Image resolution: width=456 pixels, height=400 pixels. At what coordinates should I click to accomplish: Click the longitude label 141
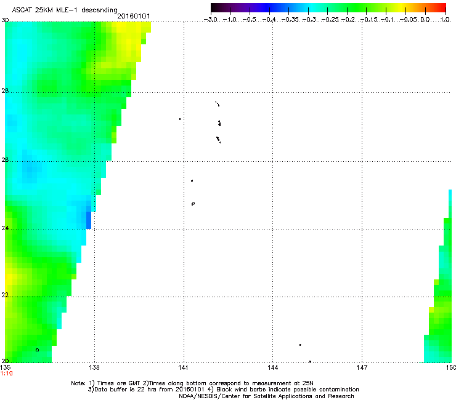tap(184, 367)
